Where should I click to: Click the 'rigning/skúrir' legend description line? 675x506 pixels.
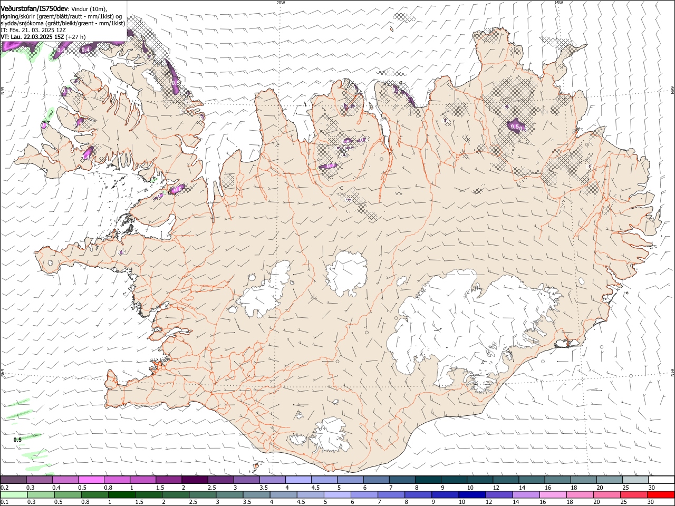(61, 16)
